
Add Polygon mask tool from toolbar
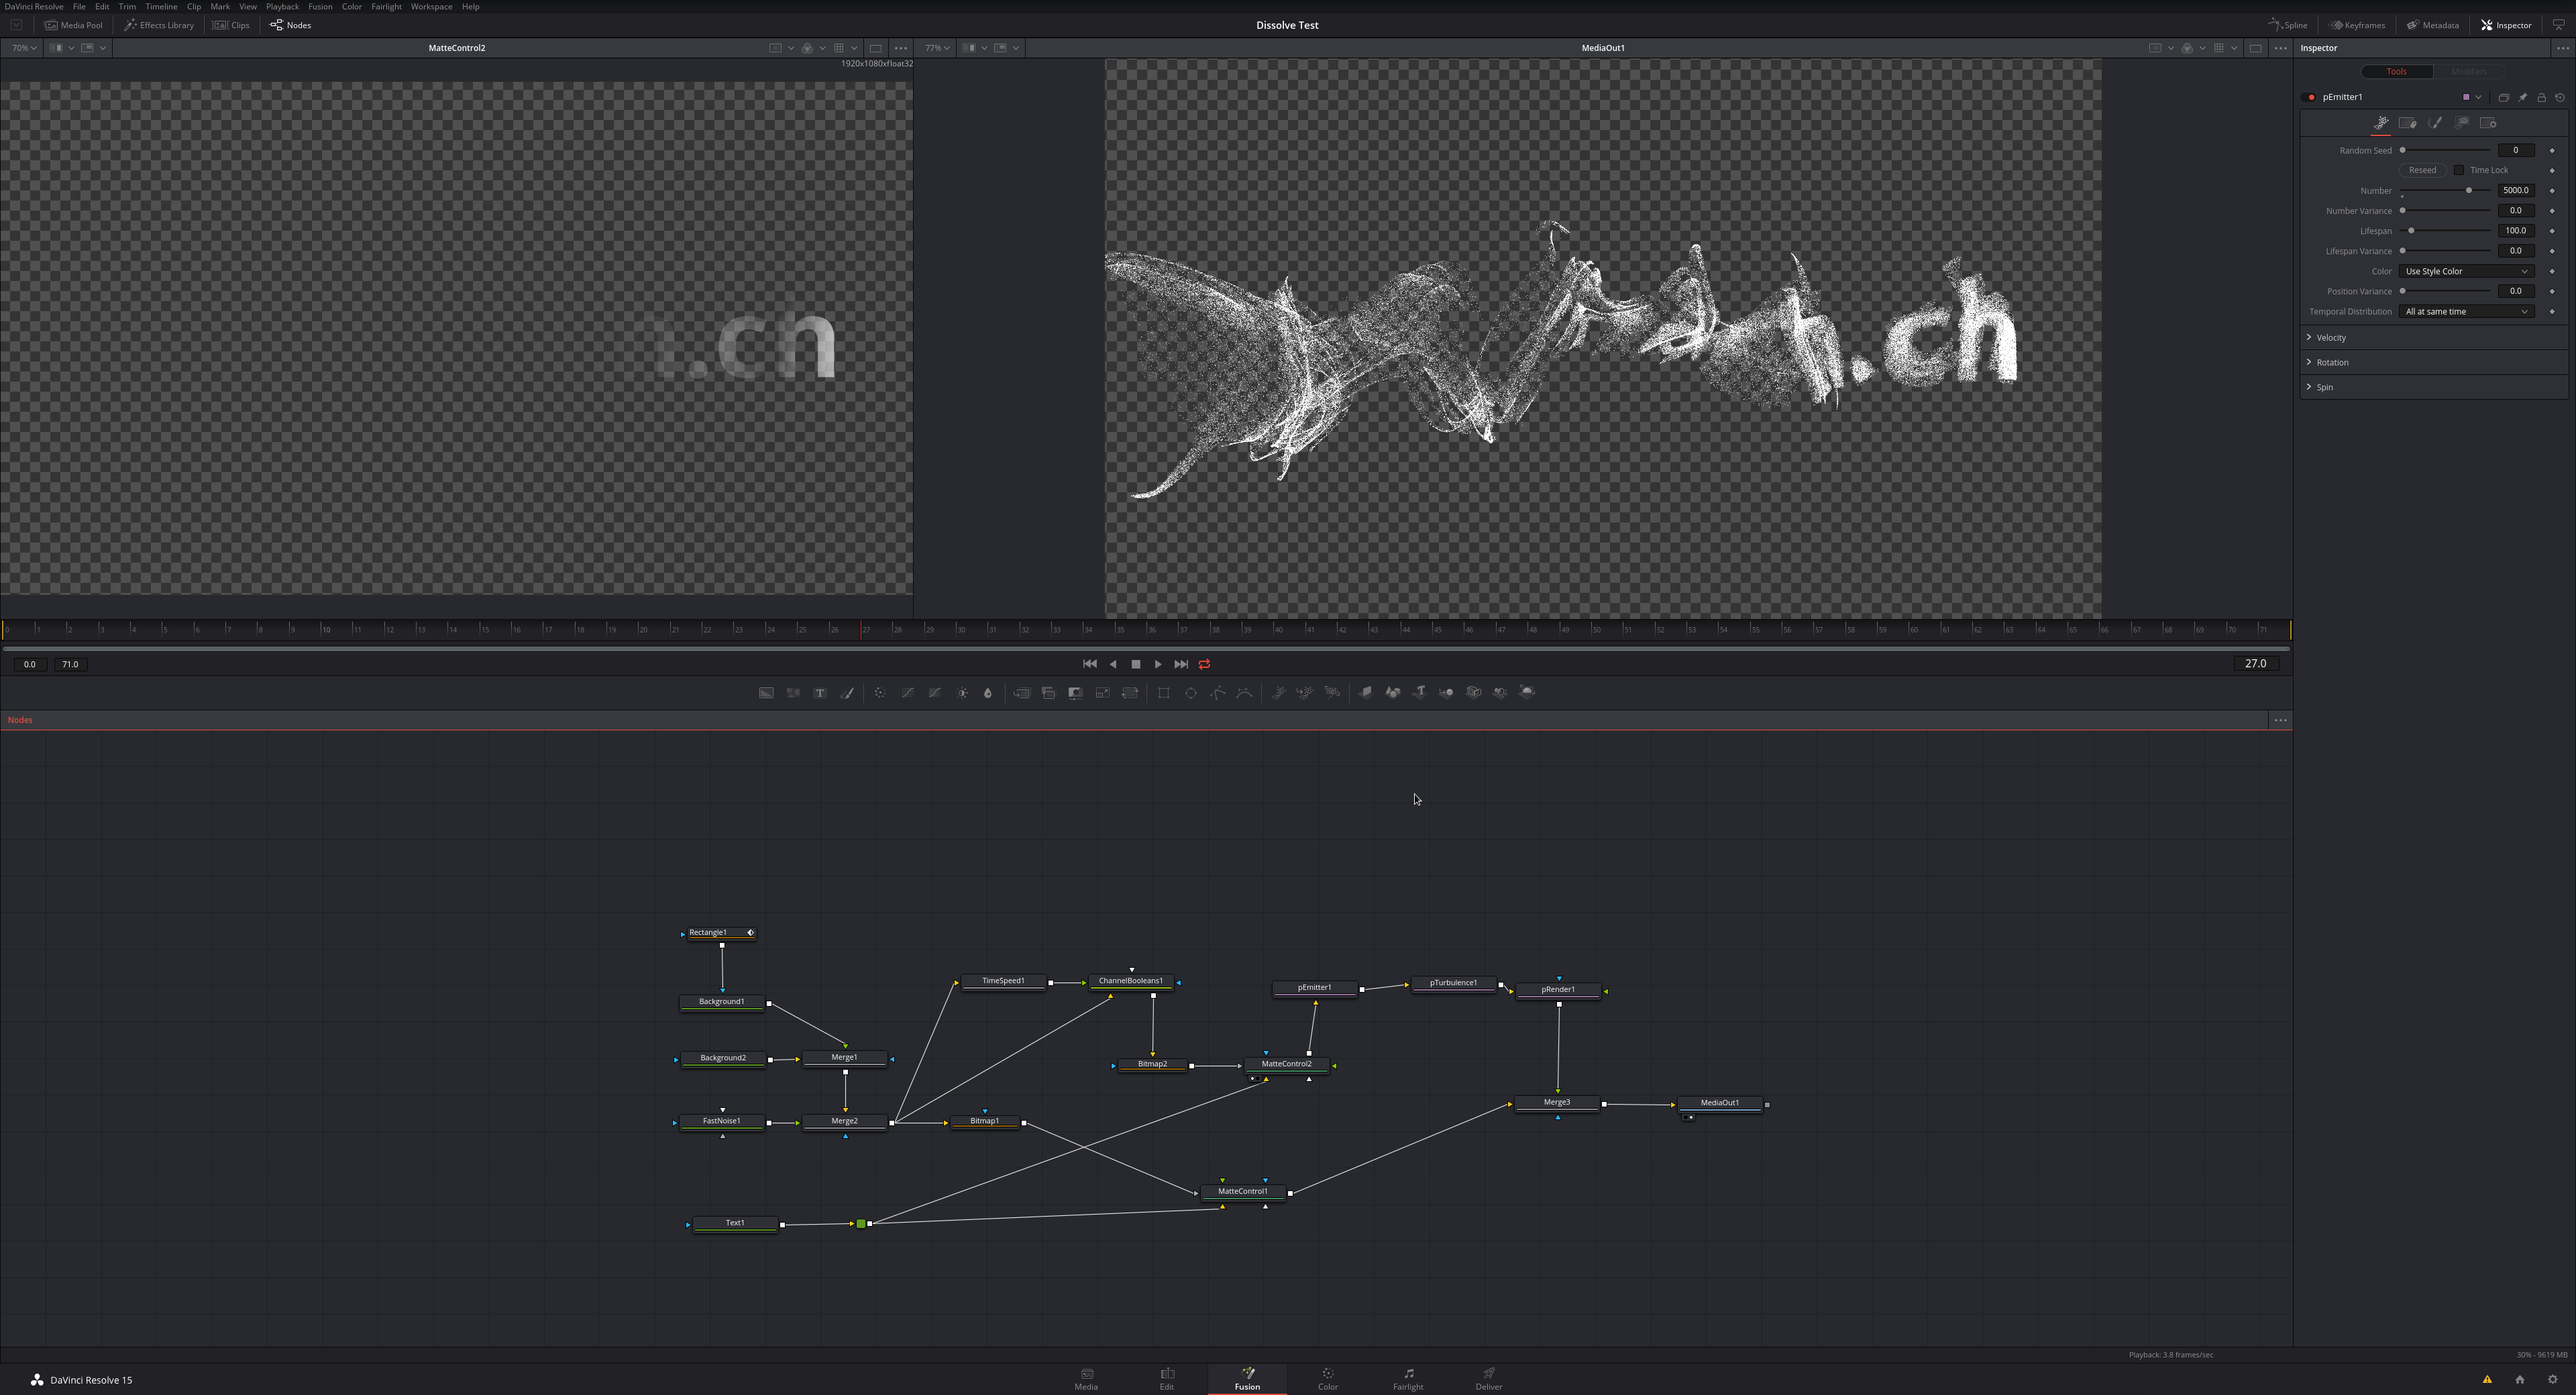point(1217,692)
